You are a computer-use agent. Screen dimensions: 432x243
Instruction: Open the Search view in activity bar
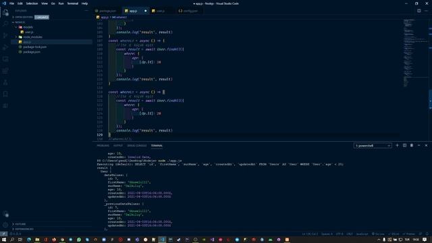tap(5, 24)
